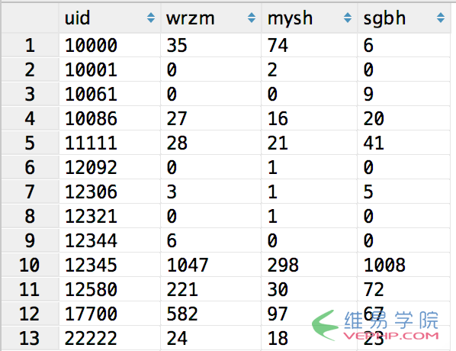Select mysh cell 30
The image size is (456, 351).
tap(310, 290)
